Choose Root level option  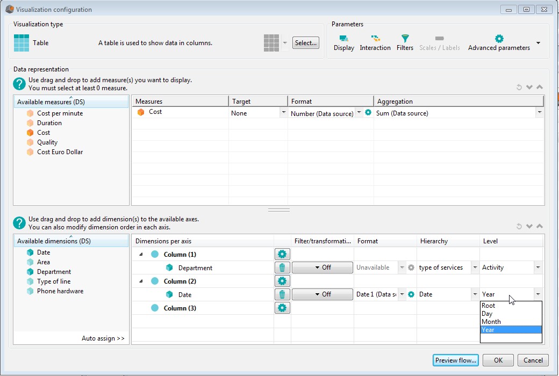tap(511, 306)
